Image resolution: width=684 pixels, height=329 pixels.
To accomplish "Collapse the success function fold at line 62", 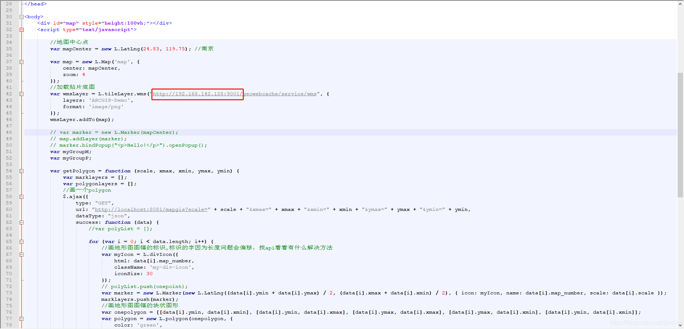I will tap(21, 222).
